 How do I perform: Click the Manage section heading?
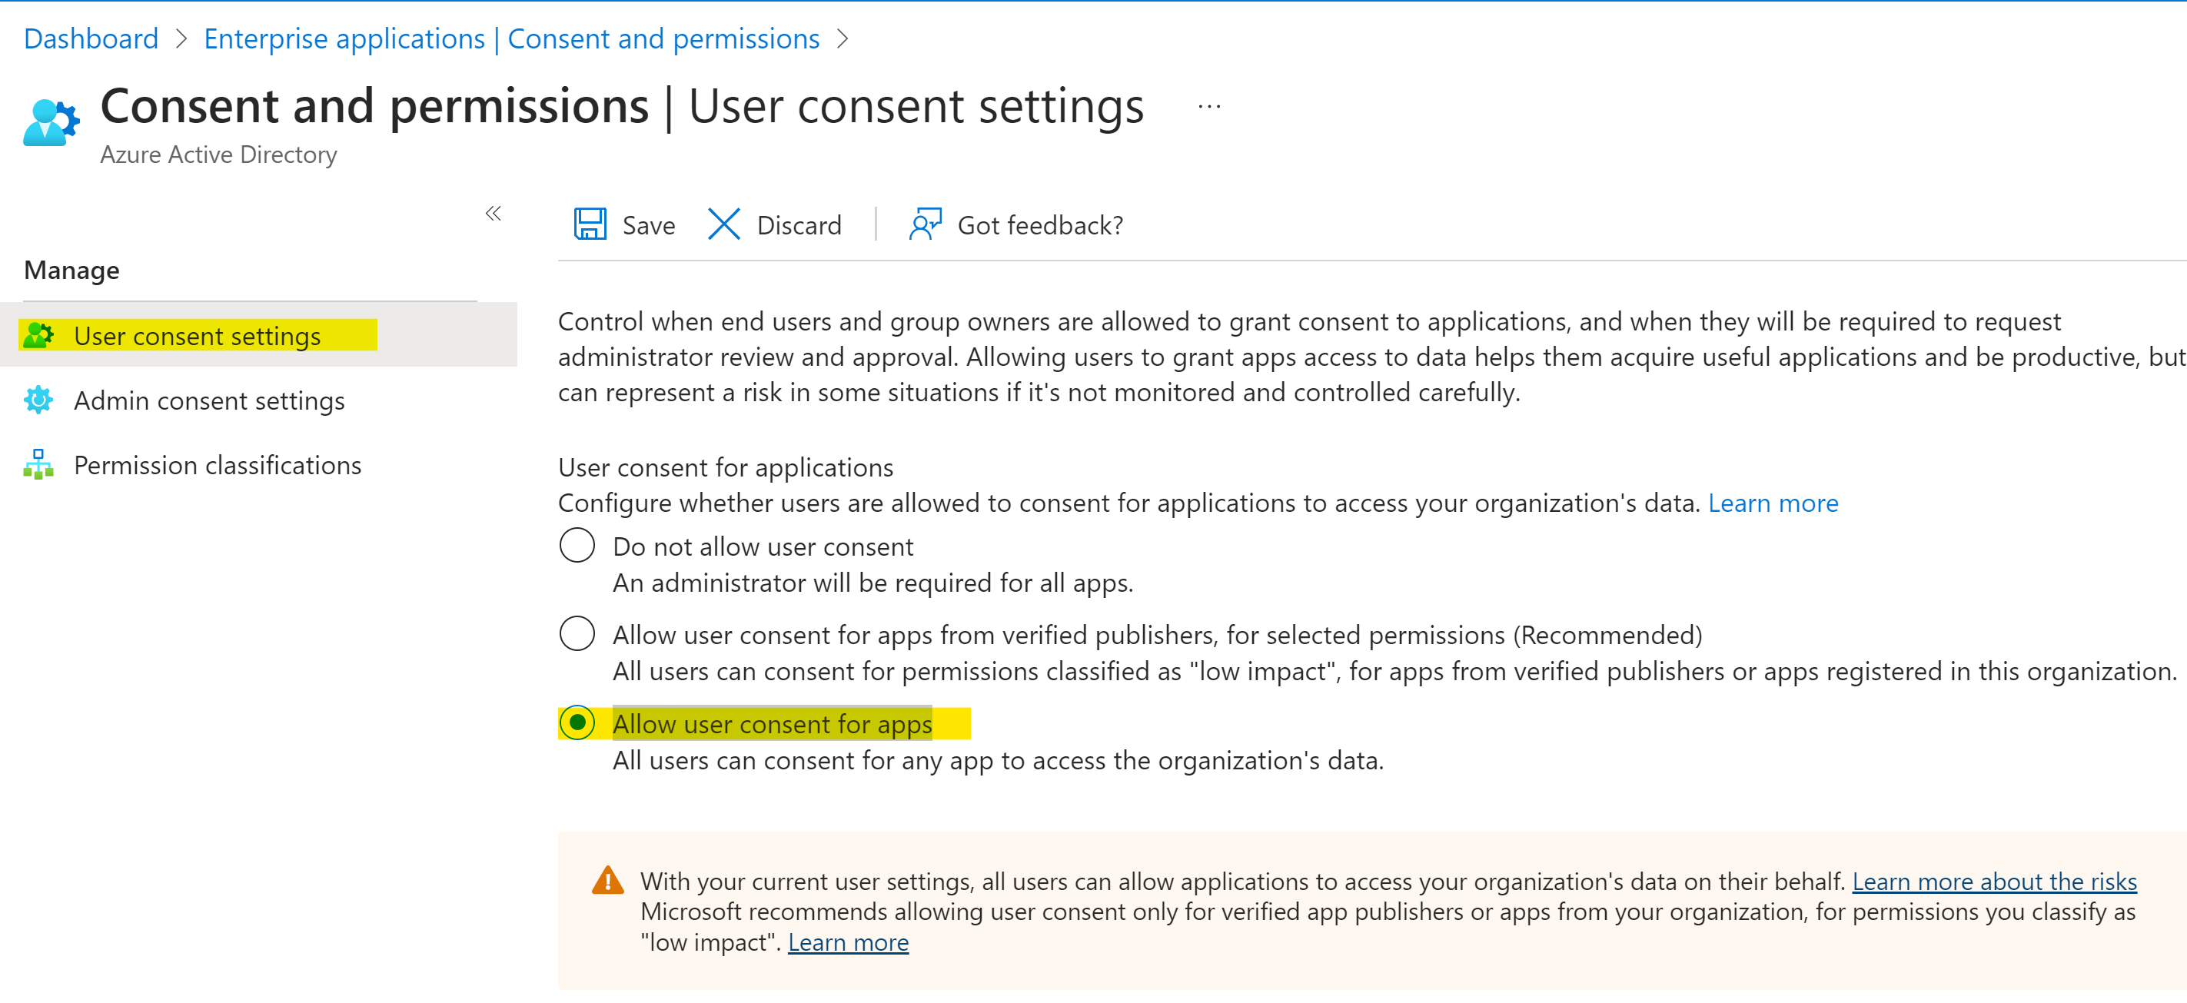(71, 271)
